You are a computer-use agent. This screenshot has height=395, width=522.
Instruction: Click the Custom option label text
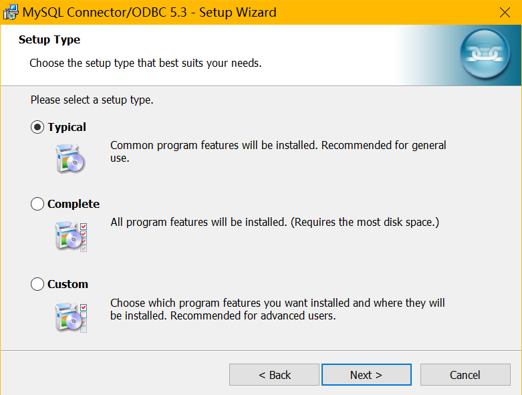tap(68, 284)
